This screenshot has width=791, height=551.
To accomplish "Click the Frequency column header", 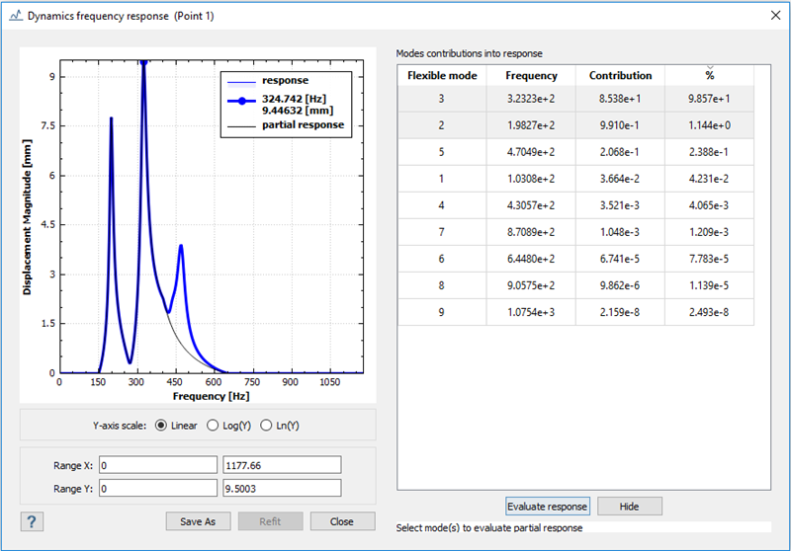I will coord(531,75).
